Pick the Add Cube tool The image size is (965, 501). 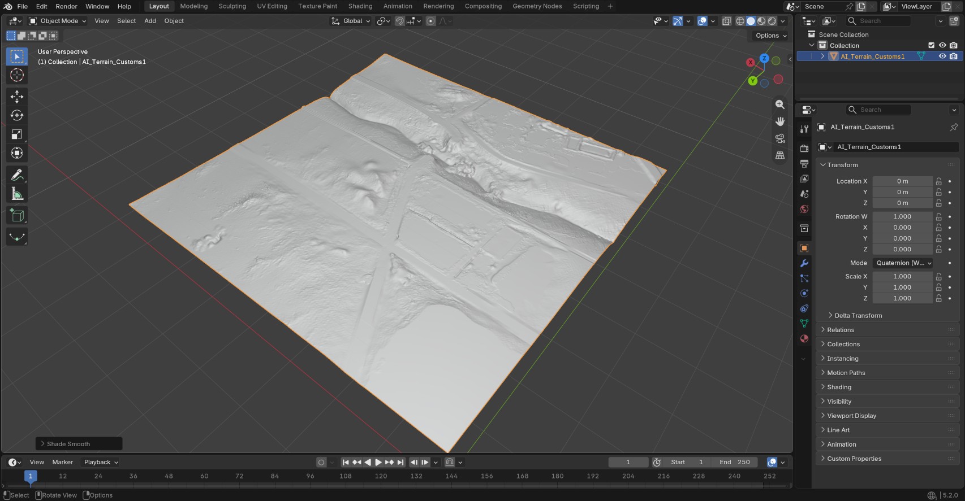[17, 216]
